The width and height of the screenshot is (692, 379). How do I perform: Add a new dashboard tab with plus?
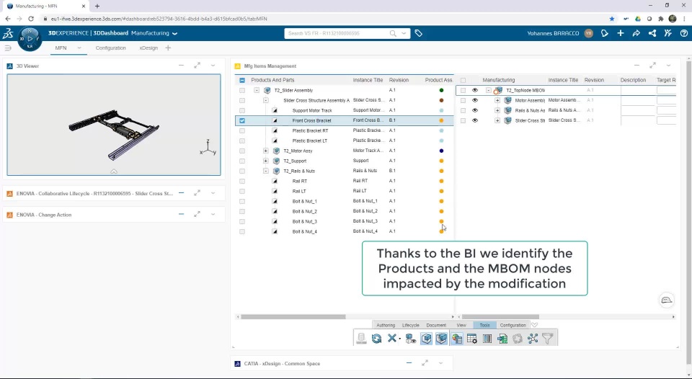[168, 48]
